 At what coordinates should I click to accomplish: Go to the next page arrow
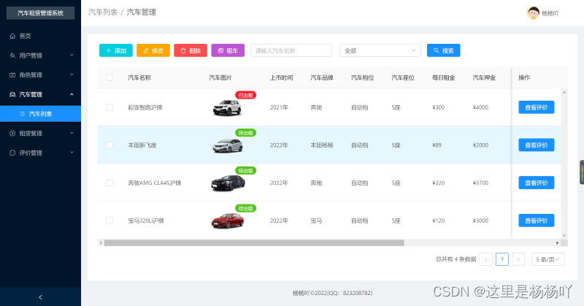[x=518, y=259]
